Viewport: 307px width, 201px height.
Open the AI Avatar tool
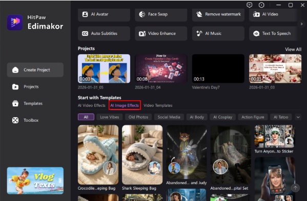pos(104,14)
